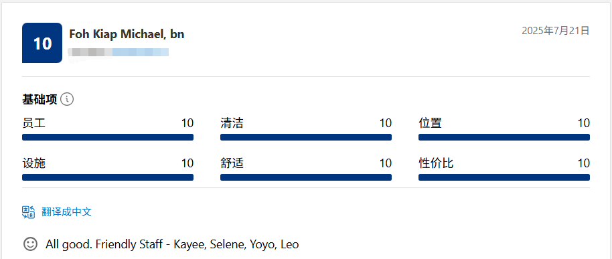Click the 清洁 category label
Viewport: 612px width, 259px height.
pos(232,123)
